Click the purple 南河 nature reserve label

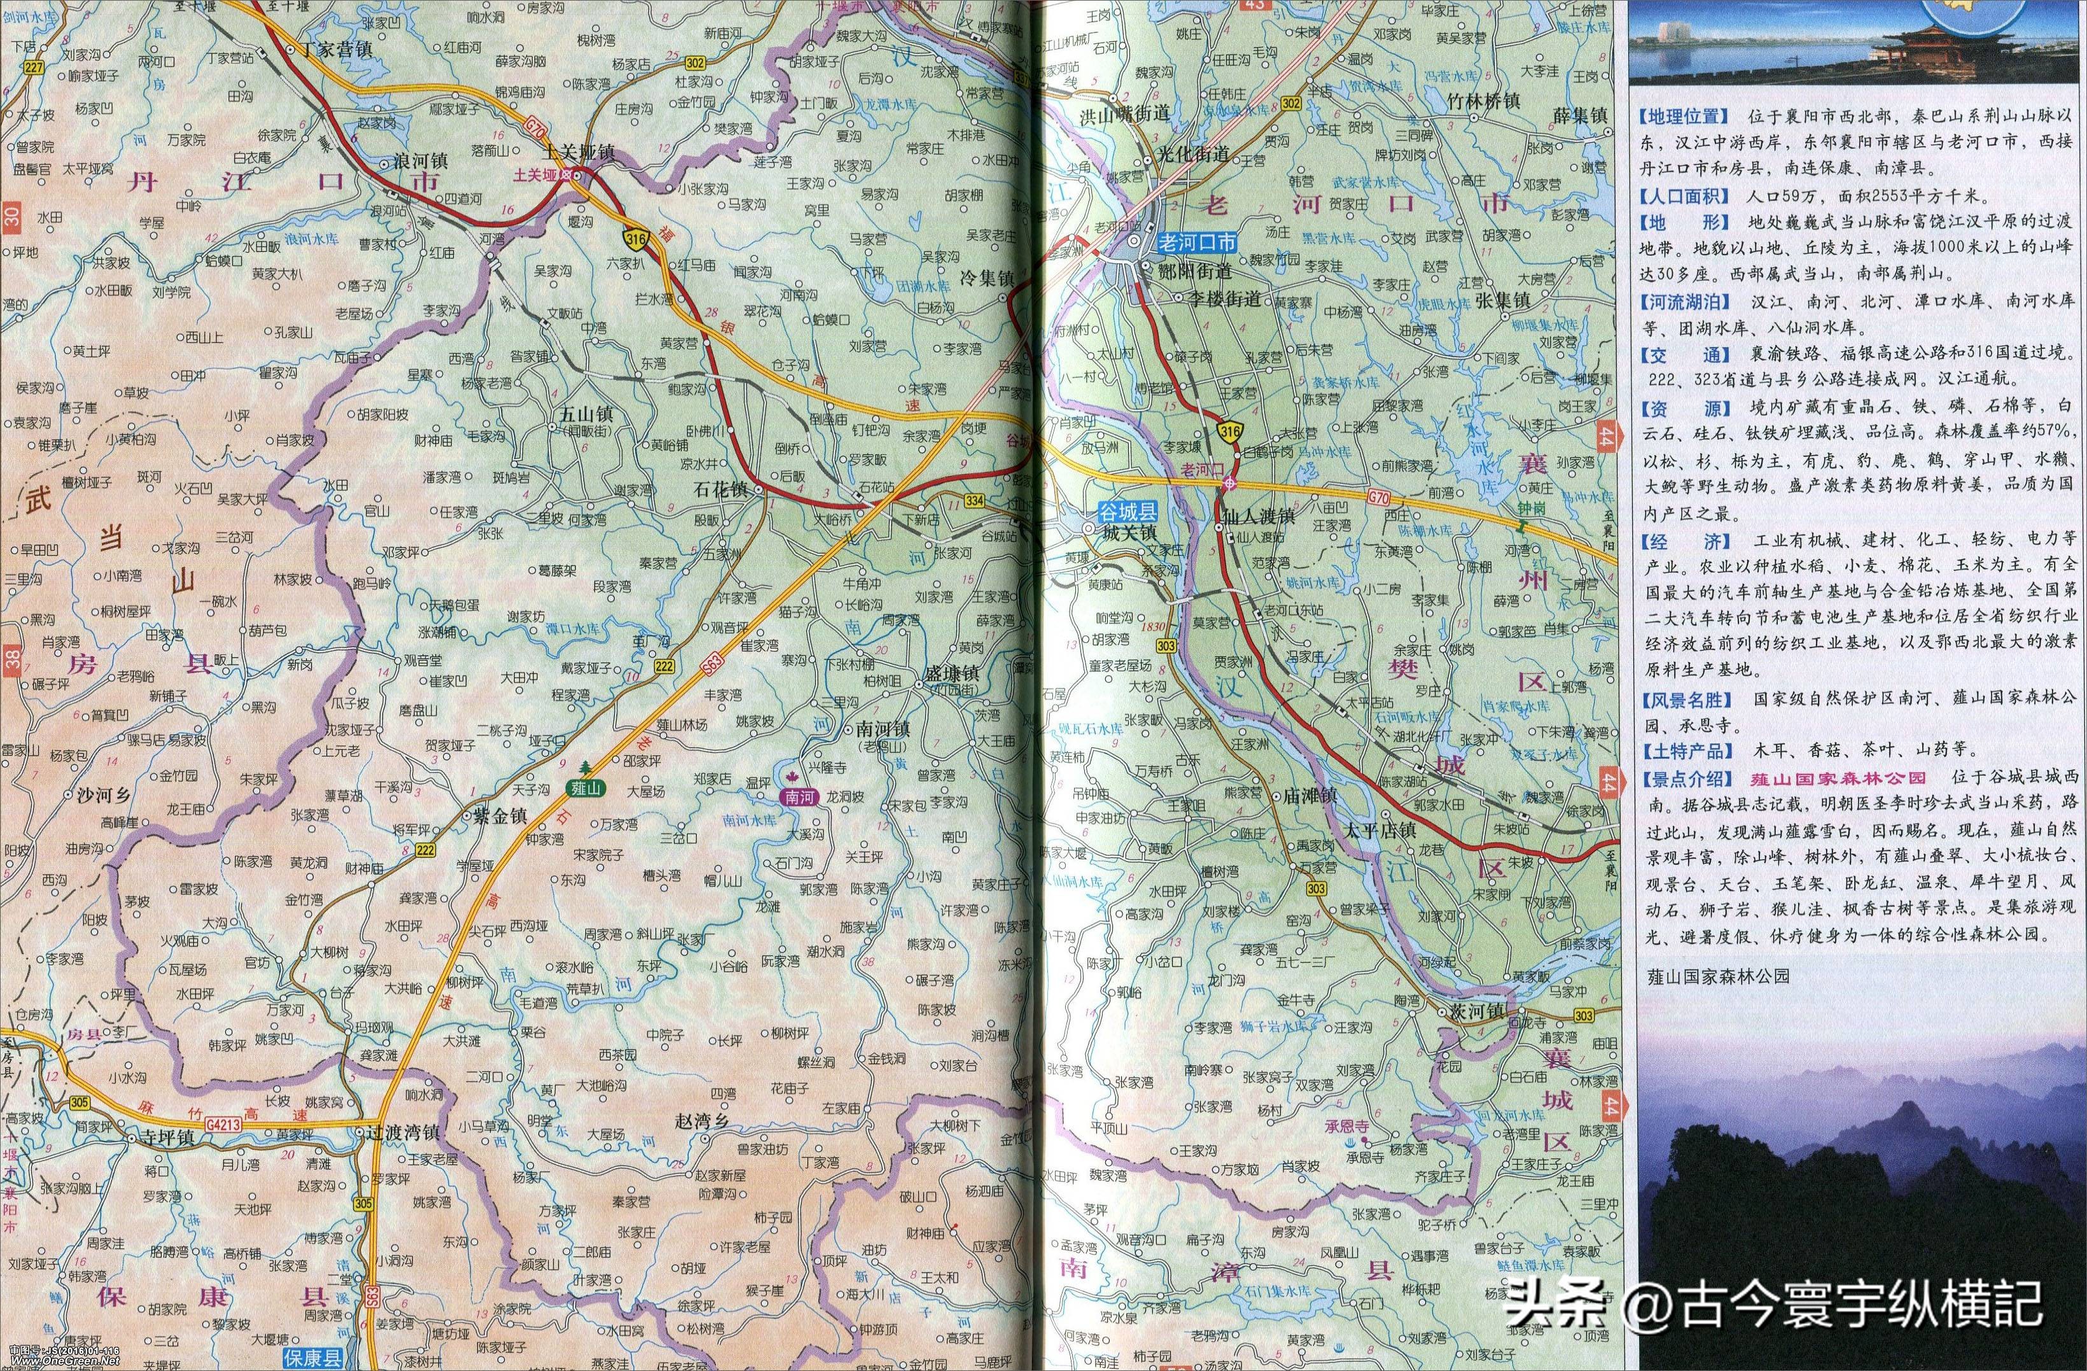800,798
